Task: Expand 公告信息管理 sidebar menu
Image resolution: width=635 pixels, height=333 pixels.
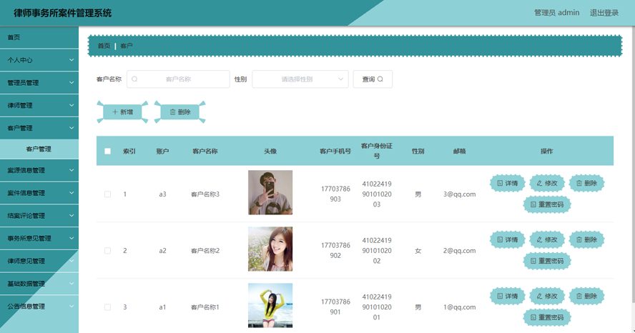Action: (x=39, y=307)
